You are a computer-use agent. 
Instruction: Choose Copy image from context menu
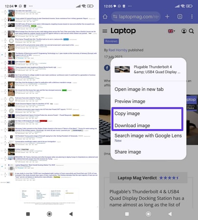[127, 113]
